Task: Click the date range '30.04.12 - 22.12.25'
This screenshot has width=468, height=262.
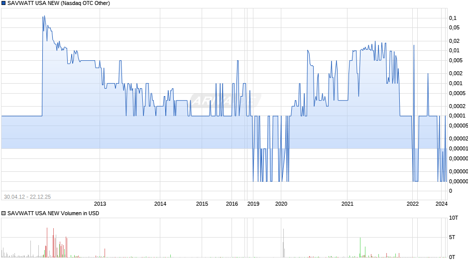Action: pos(27,197)
